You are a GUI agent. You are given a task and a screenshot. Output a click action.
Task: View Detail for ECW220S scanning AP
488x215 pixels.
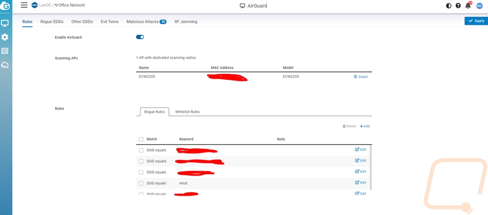click(x=361, y=77)
